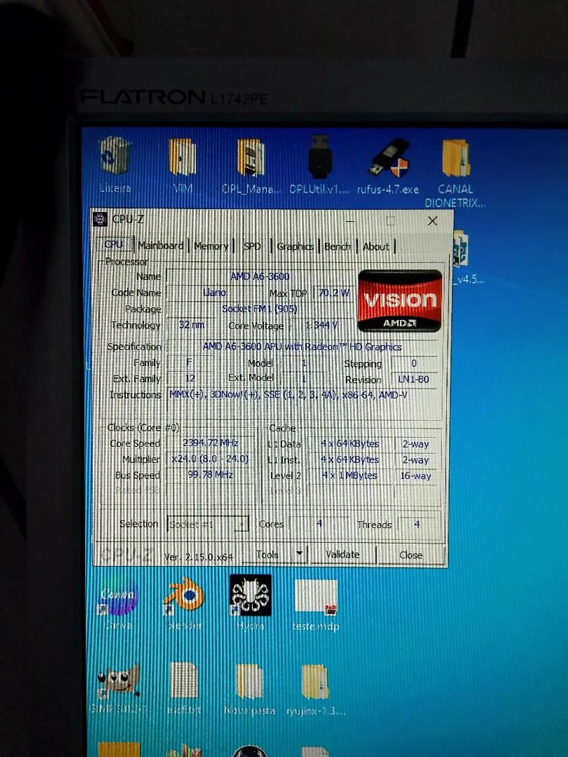
Task: Expand the Tools button dropdown arrow
Action: click(x=299, y=554)
